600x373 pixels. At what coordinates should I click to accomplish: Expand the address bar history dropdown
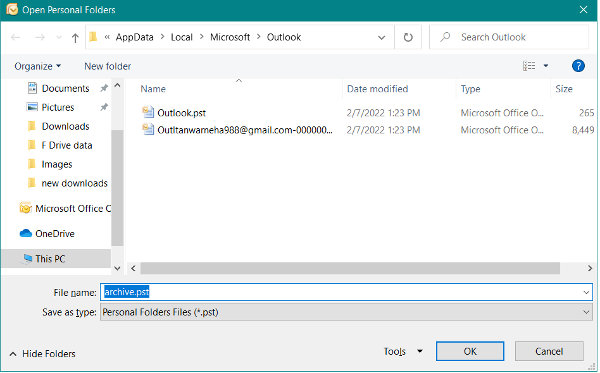[x=382, y=37]
